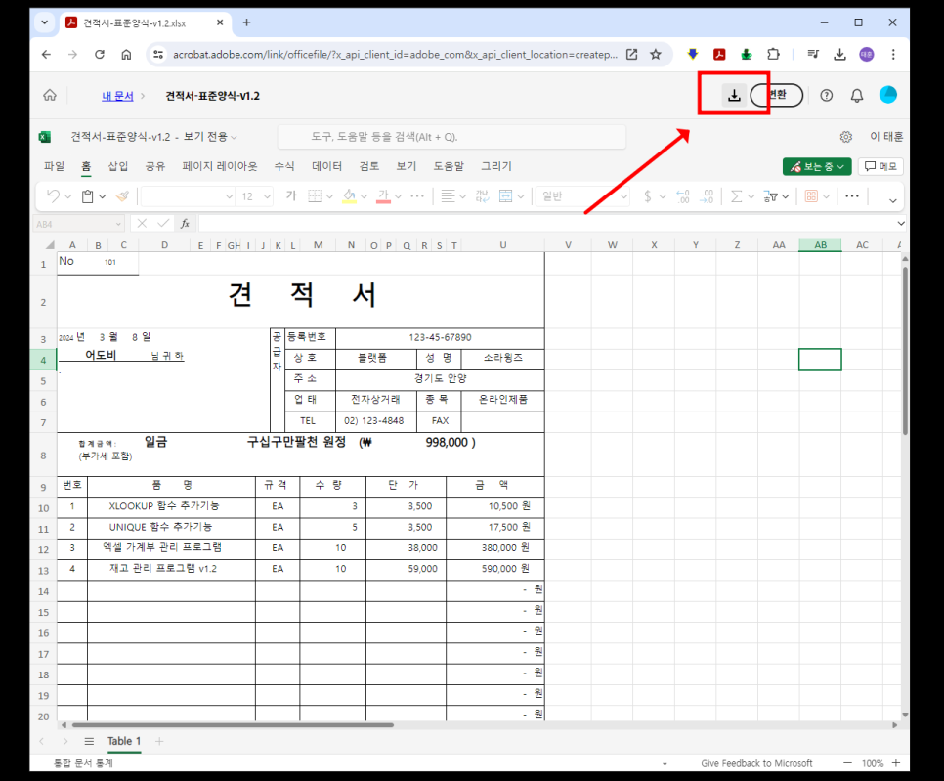The height and width of the screenshot is (781, 944).
Task: Click the merge cells icon
Action: pyautogui.click(x=506, y=196)
